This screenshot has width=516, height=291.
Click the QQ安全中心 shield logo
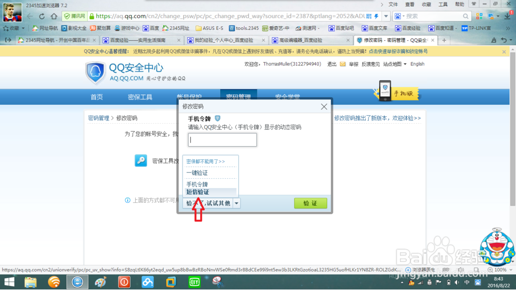coord(95,72)
